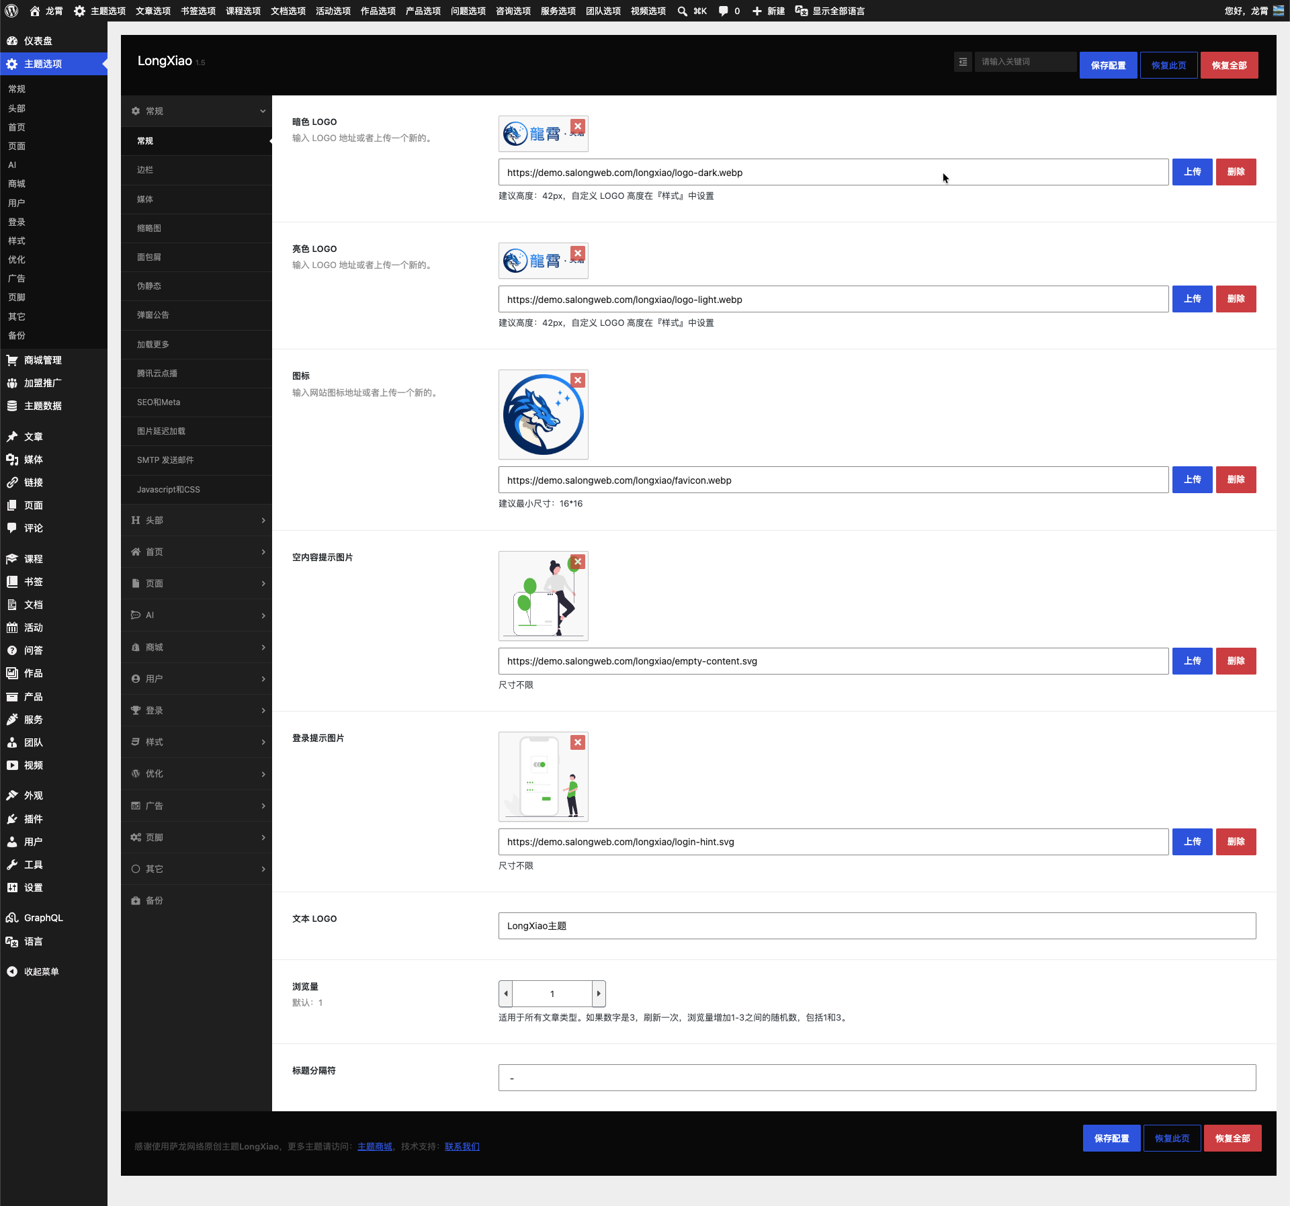Image resolution: width=1290 pixels, height=1206 pixels.
Task: Open 活动 events menu
Action: tap(54, 628)
